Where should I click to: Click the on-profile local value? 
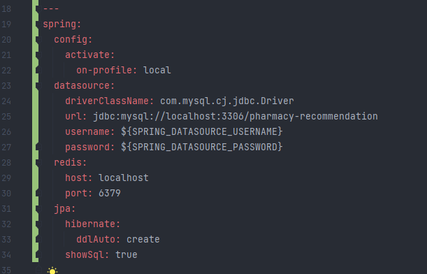(x=157, y=71)
